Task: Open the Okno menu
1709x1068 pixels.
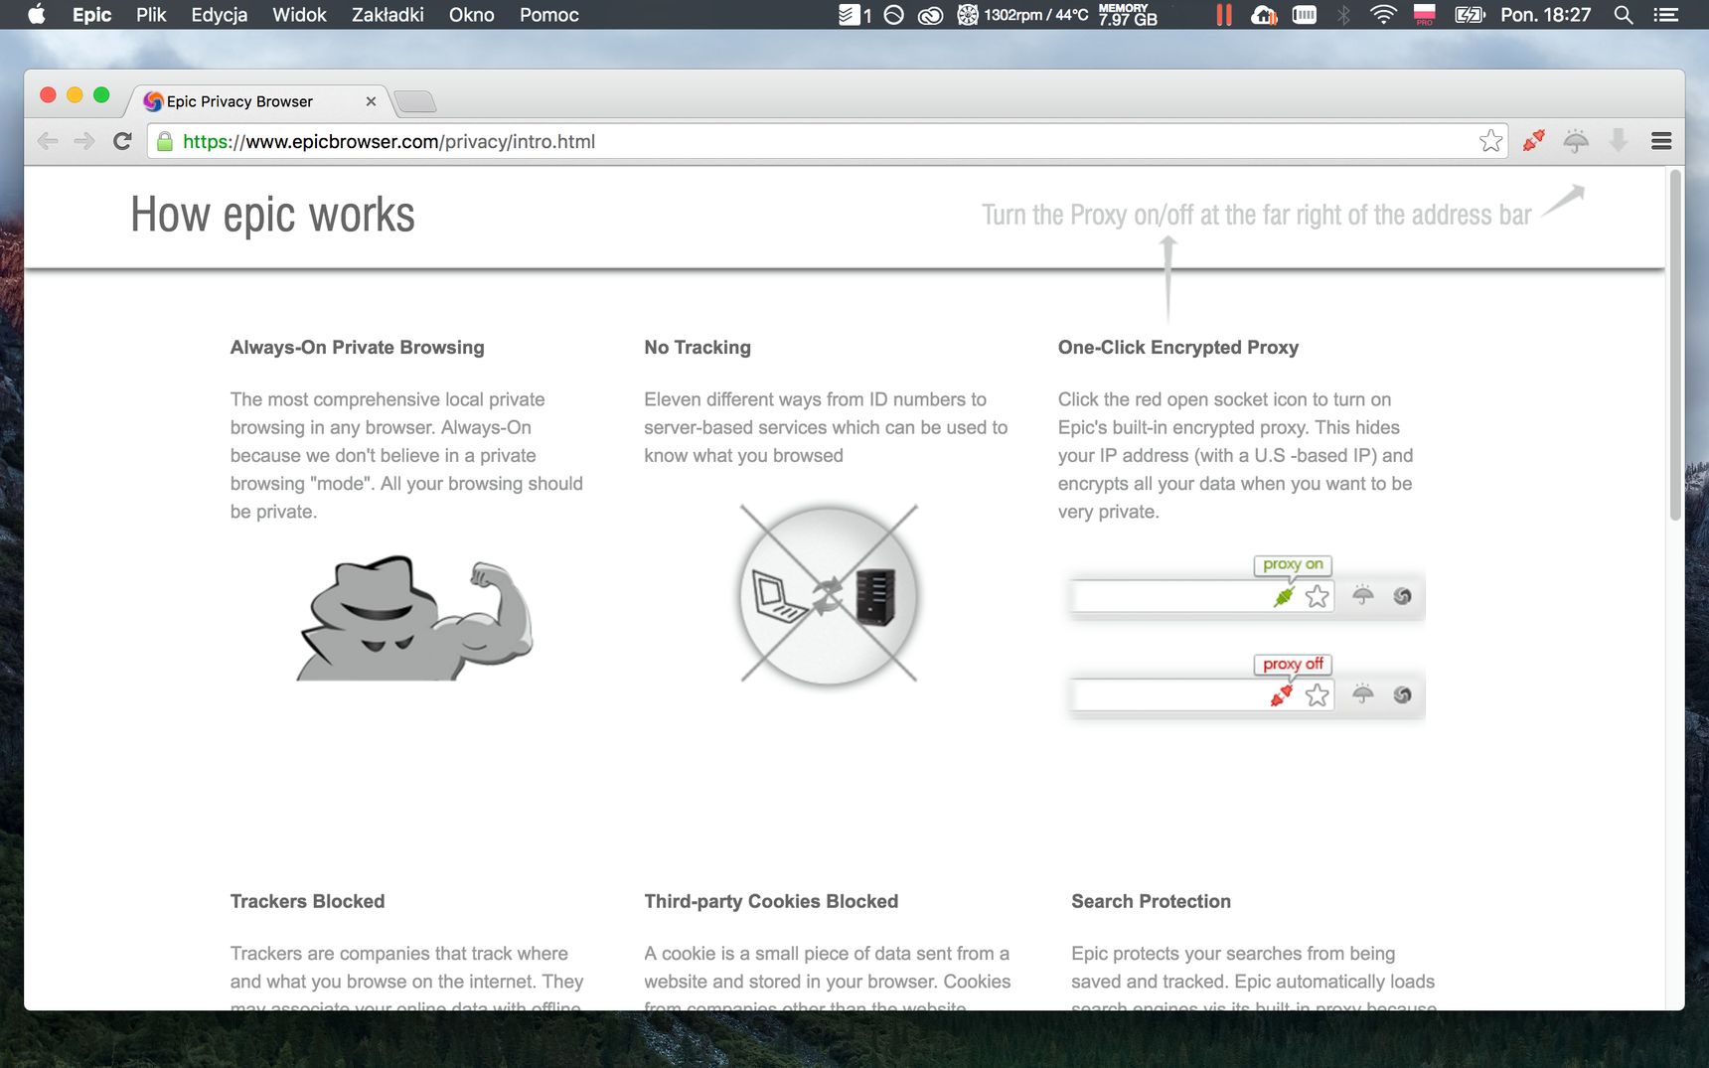Action: [471, 15]
